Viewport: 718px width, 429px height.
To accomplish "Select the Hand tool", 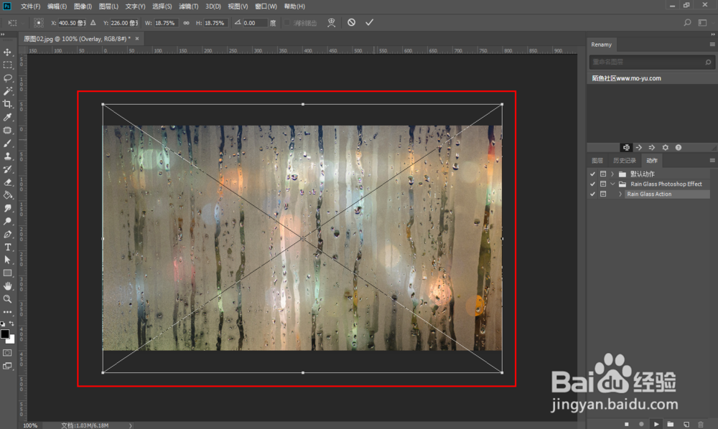I will [7, 286].
